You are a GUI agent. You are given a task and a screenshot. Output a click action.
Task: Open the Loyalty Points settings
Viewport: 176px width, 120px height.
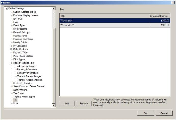tap(20, 42)
